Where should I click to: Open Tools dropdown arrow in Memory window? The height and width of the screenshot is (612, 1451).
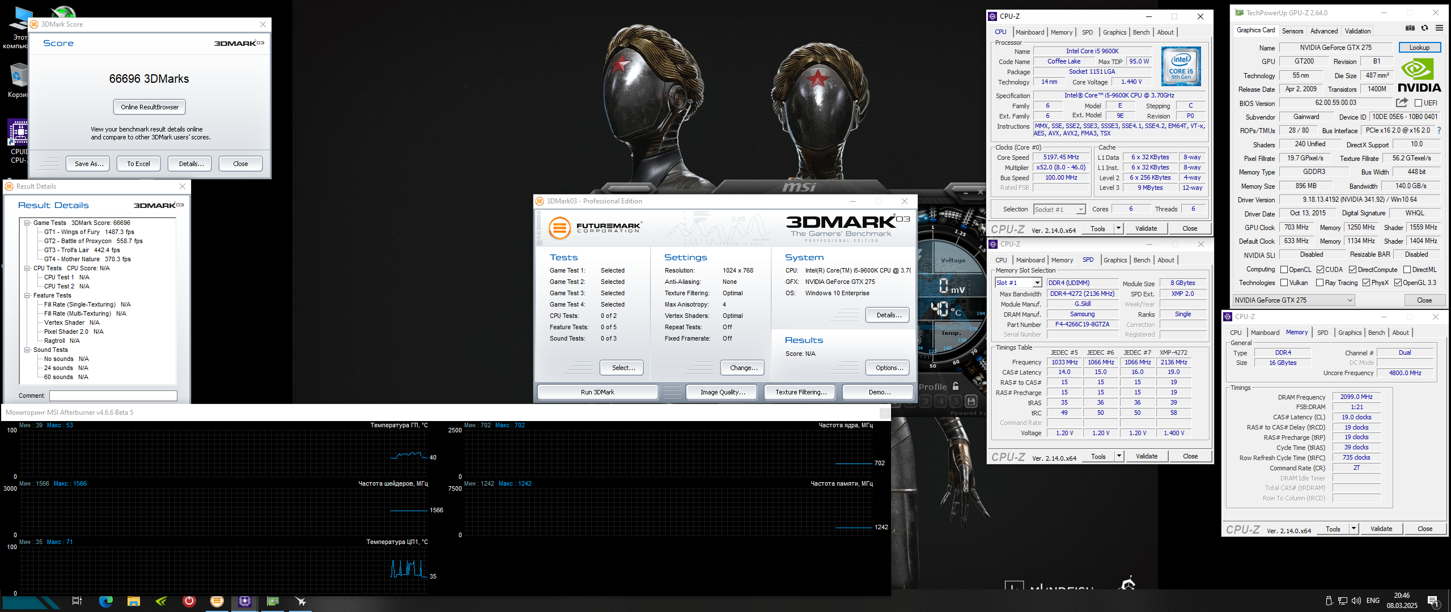coord(1354,529)
